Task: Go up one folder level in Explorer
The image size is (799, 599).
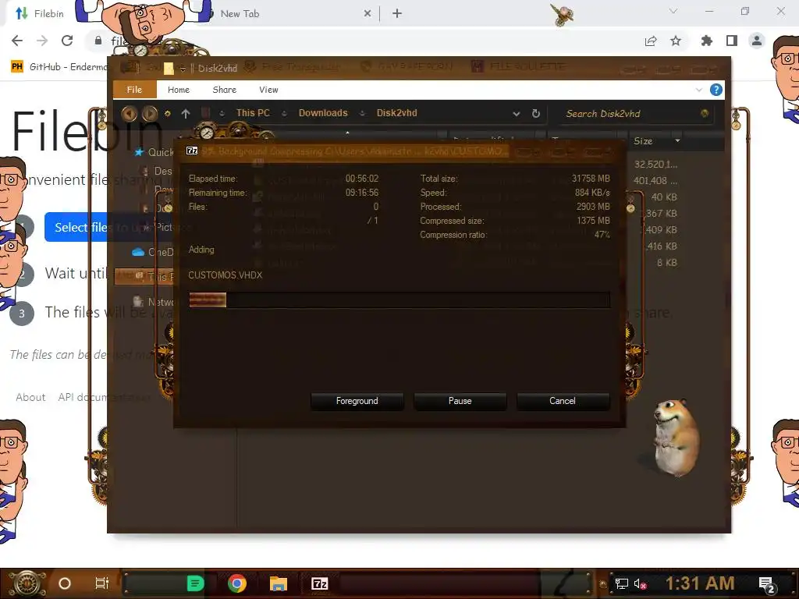Action: click(x=186, y=114)
